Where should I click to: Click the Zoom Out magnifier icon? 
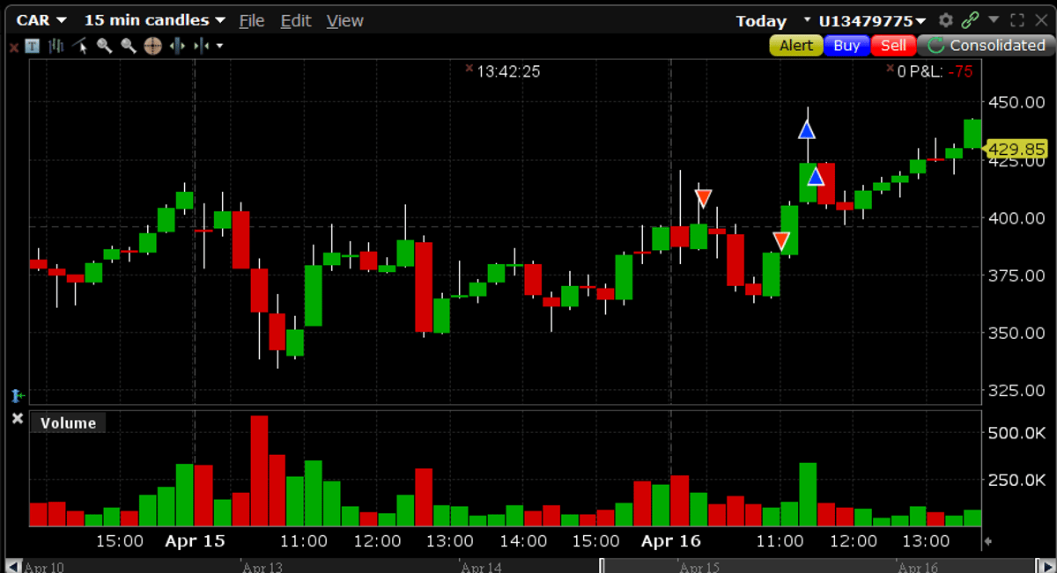[128, 45]
